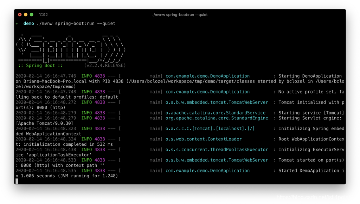The height and width of the screenshot is (204, 360).
Task: Click the window title './mvnw spring-boot:run --quiet'
Action: click(180, 15)
